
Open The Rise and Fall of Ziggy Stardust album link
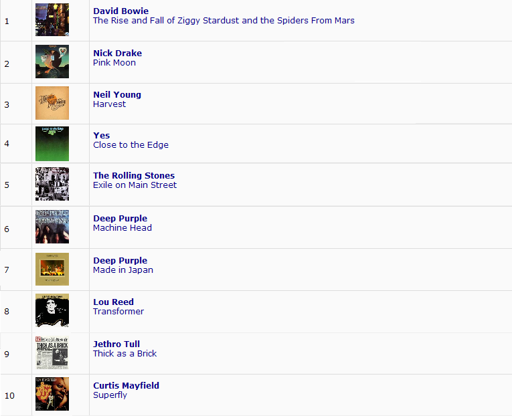[224, 21]
